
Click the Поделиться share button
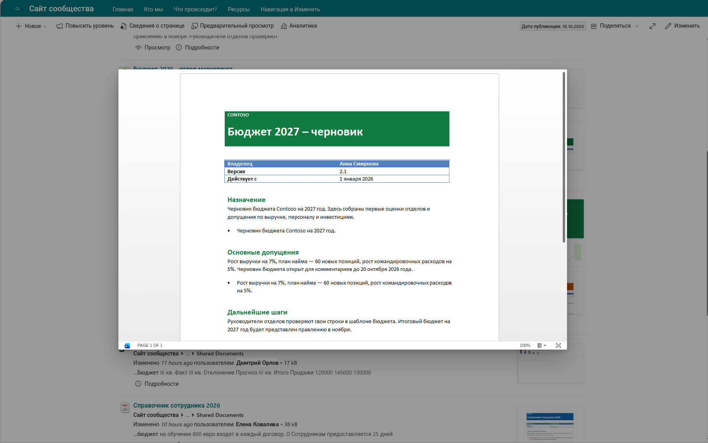tap(611, 26)
